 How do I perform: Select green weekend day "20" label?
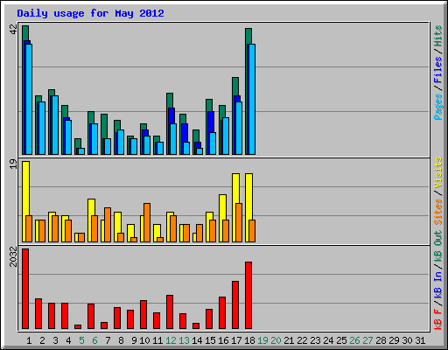[276, 340]
